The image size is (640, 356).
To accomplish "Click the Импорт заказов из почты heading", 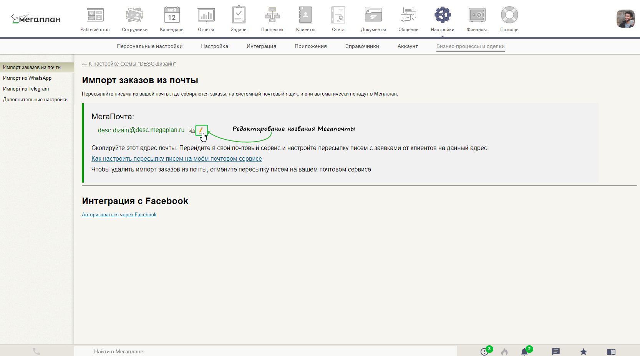I will (x=140, y=80).
